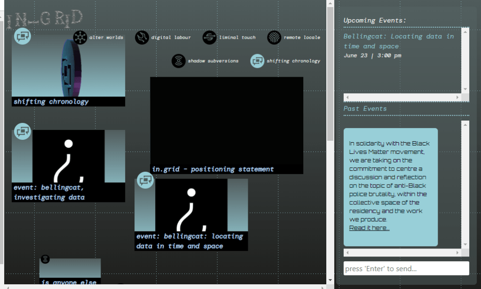
Task: Click the IN-GRID logo
Action: (x=45, y=19)
